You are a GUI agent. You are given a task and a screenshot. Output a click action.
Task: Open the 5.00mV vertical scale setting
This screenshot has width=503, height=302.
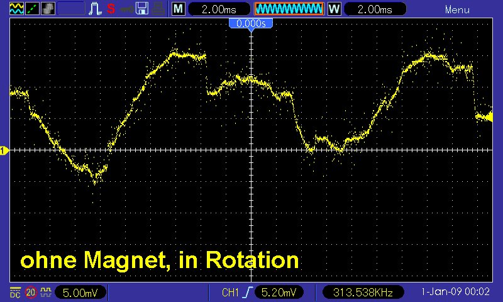point(80,293)
